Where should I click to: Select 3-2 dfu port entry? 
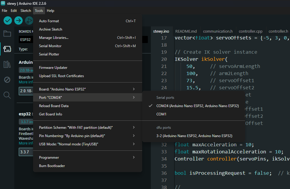(193, 136)
